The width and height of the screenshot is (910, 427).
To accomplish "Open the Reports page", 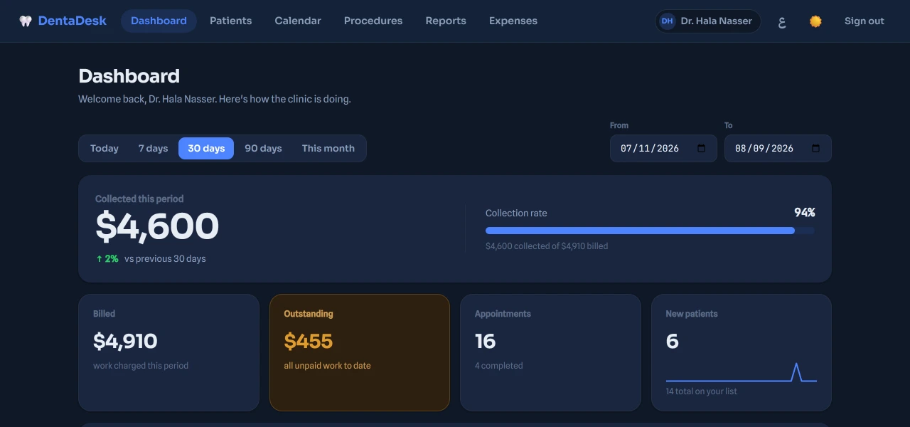I will [x=446, y=21].
